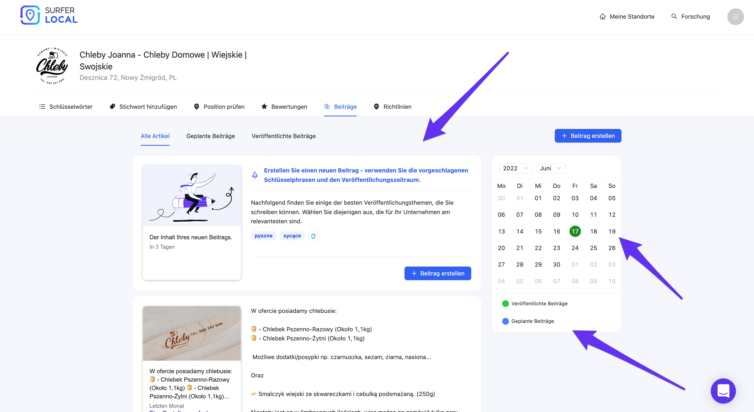The height and width of the screenshot is (412, 754).
Task: Click the pin icon beside Position prüfen
Action: [196, 107]
